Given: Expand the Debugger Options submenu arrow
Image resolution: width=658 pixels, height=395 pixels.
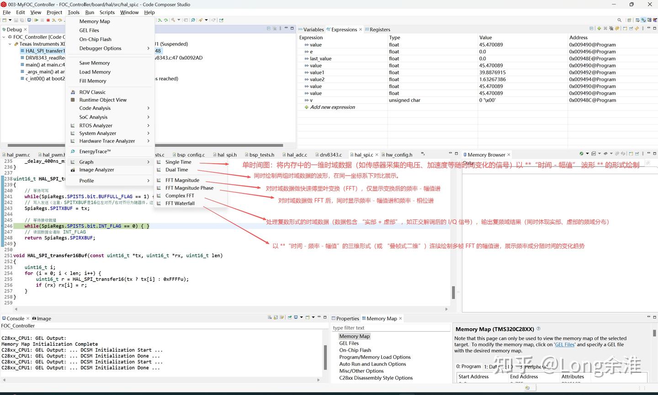Looking at the screenshot, I should click(149, 48).
